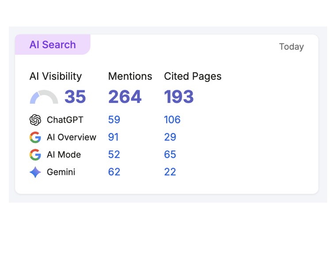Select the ChatGPT row label
The image size is (336, 256).
[x=65, y=120]
